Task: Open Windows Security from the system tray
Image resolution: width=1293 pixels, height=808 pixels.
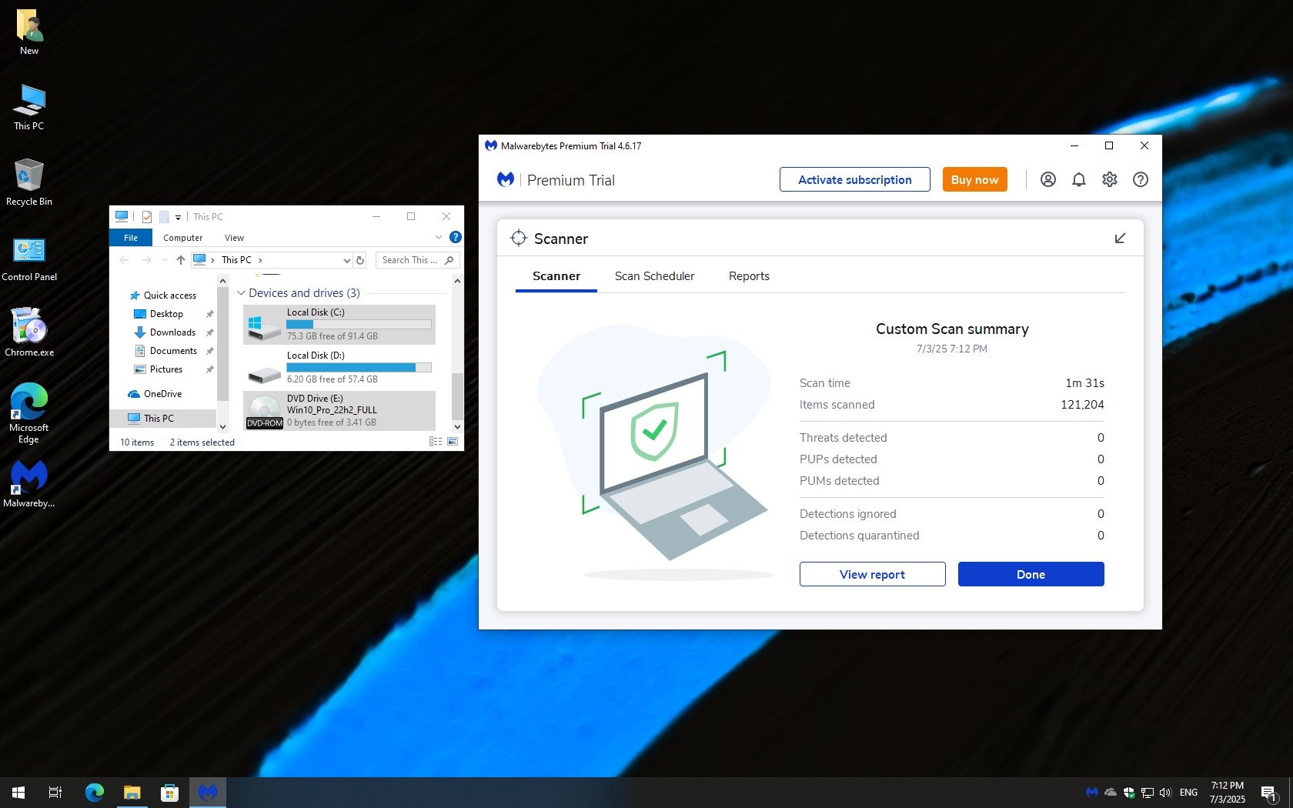Action: [x=1129, y=792]
